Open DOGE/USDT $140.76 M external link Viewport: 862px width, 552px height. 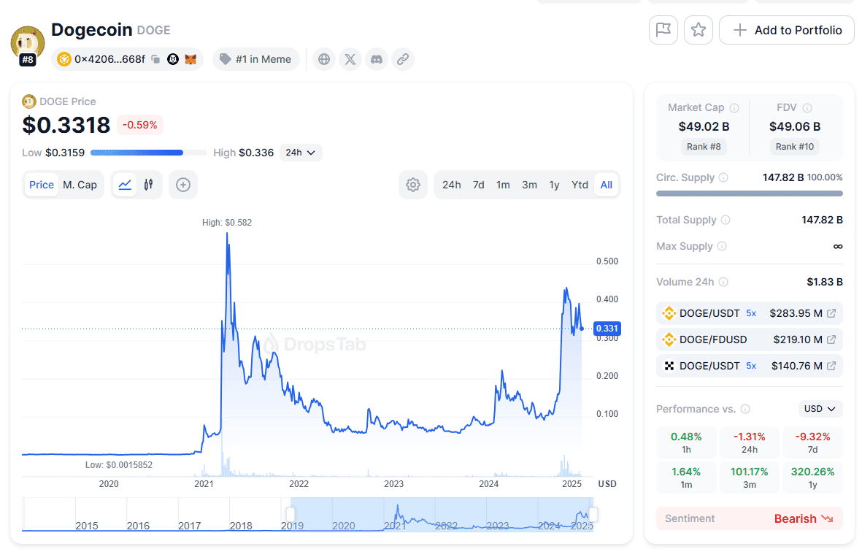point(831,366)
